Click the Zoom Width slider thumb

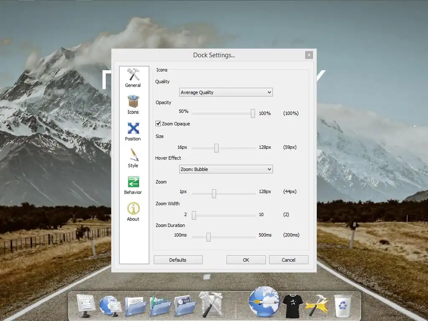coord(194,215)
